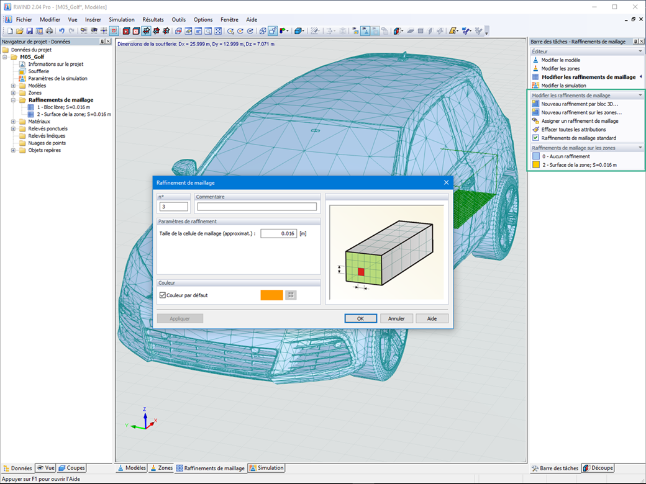Click the orange color swatch
646x484 pixels.
pos(271,295)
